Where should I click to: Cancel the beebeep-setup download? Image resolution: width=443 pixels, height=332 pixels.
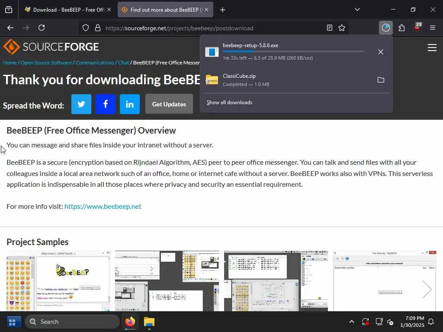pos(381,52)
